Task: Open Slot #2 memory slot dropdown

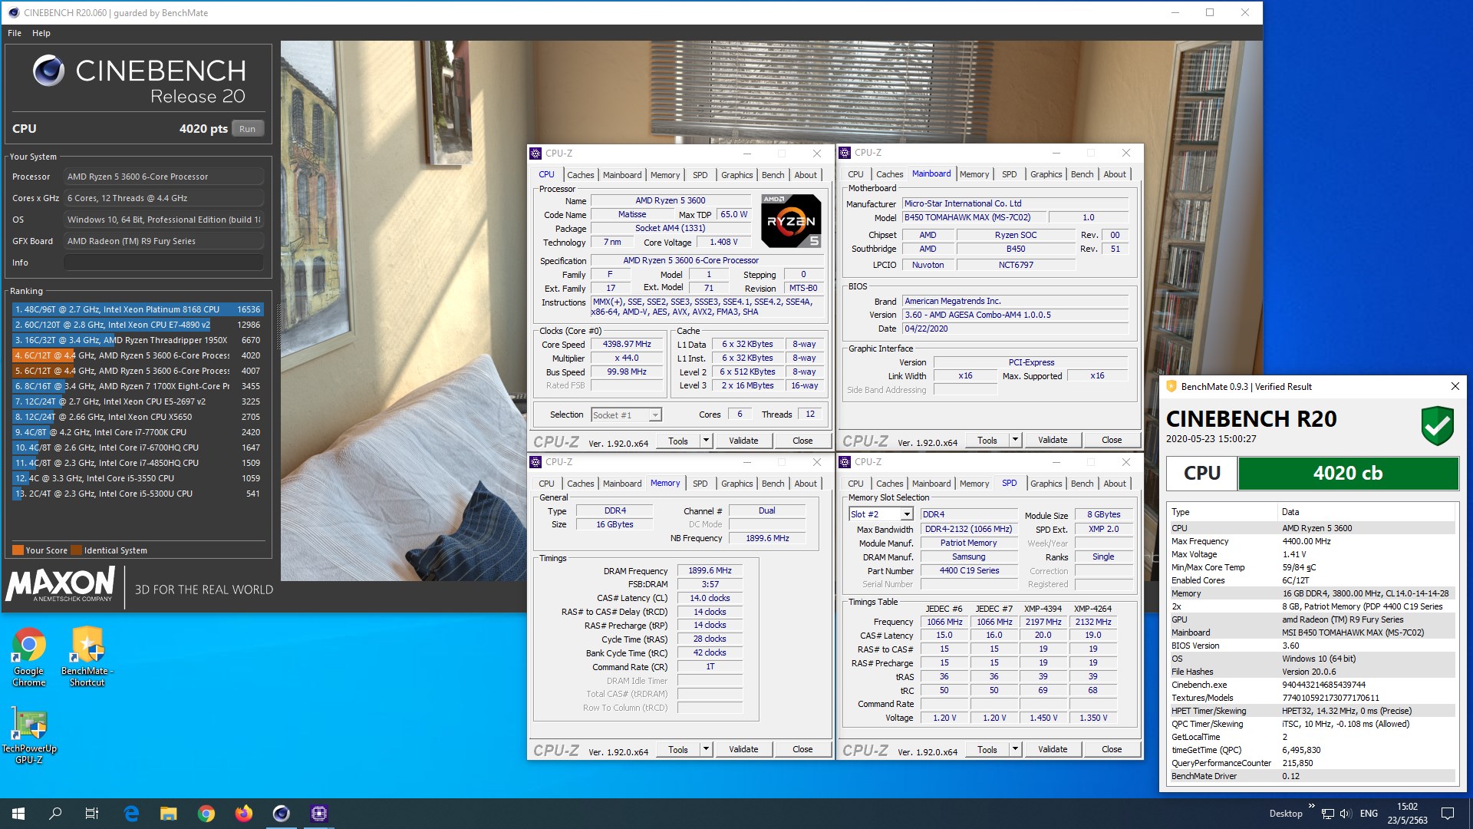Action: 880,514
